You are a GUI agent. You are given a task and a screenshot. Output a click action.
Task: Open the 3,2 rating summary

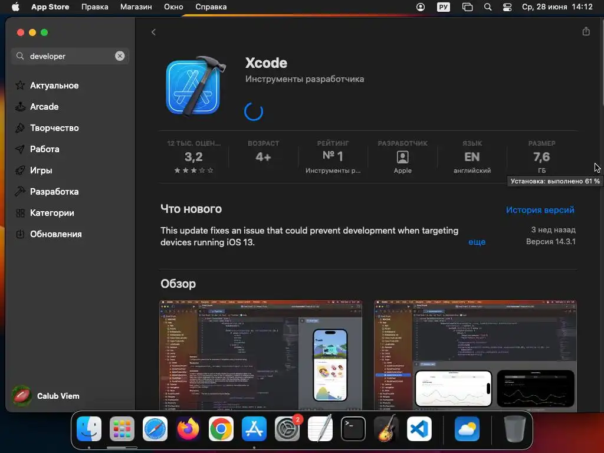[193, 157]
